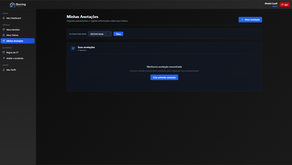
Task: Click the Suas anotações section title
Action: (86, 47)
